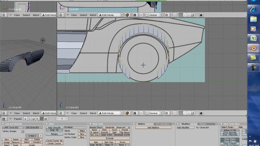Screen dimensions: 260x146
Task: Open the Vertex Groups dropdown arrow
Action: tap(23, 131)
